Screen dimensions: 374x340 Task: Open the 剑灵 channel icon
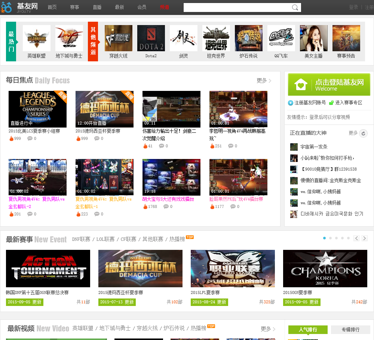tap(183, 38)
